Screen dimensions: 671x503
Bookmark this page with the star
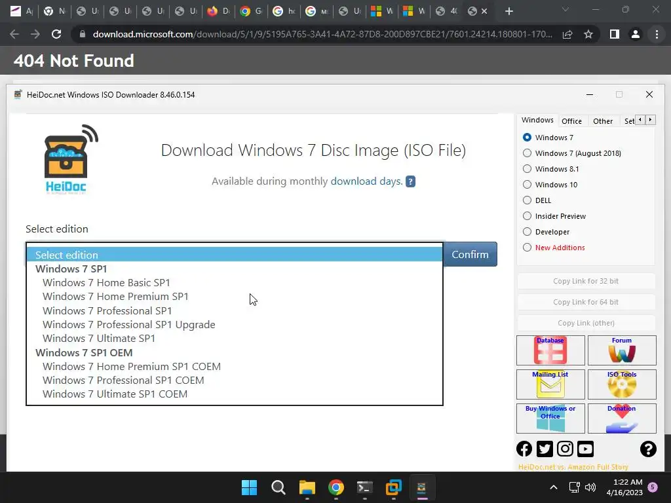588,34
